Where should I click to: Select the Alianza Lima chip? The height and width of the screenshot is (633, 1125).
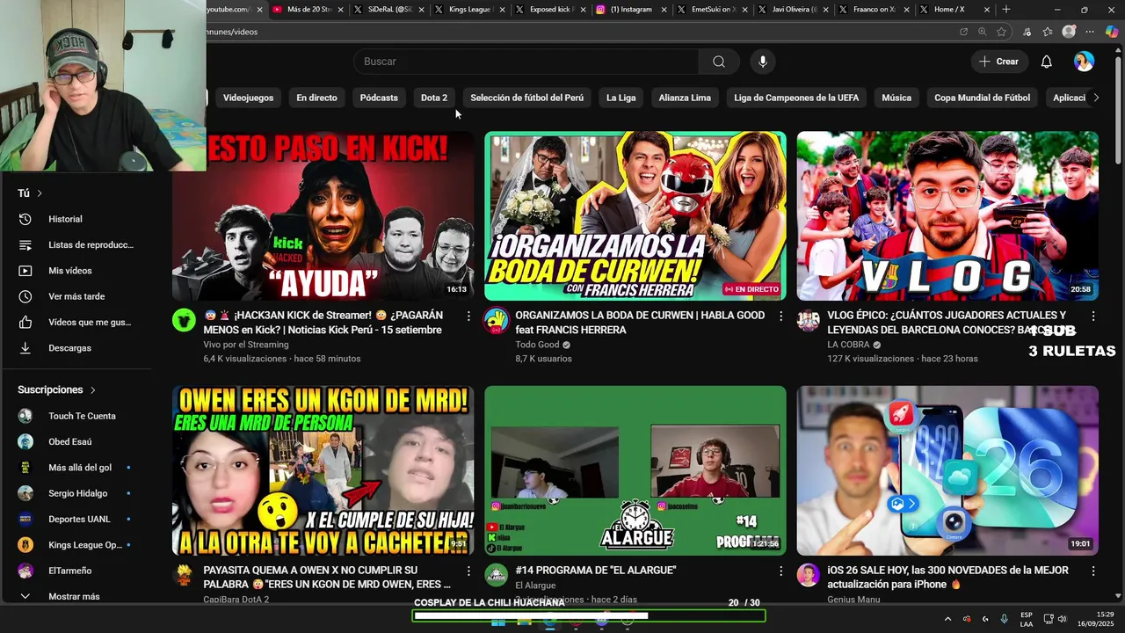[x=685, y=98]
